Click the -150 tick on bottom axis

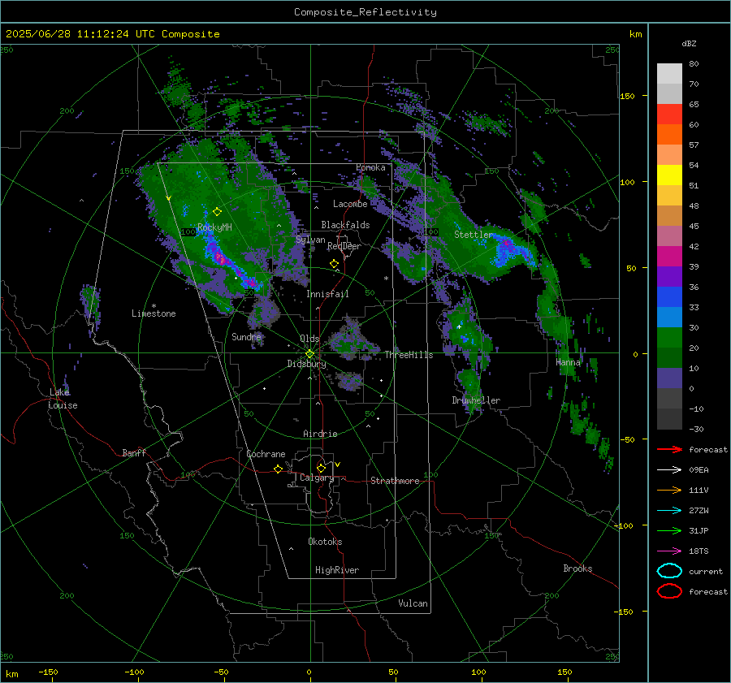[48, 672]
